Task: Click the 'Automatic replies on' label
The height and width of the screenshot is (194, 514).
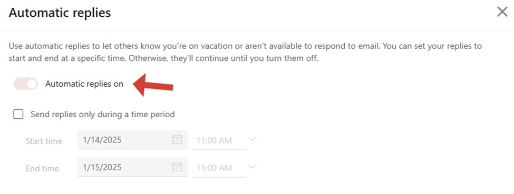Action: pyautogui.click(x=84, y=84)
